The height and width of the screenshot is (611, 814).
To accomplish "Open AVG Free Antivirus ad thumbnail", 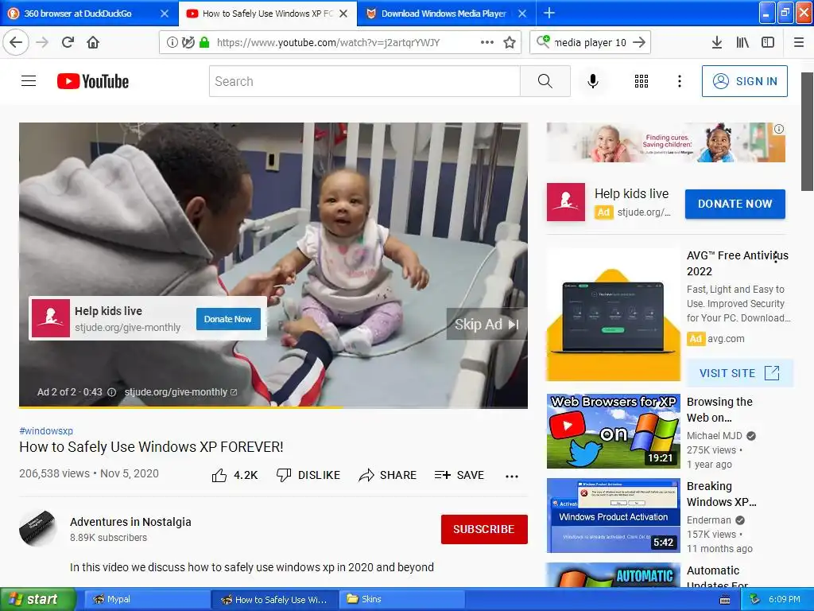I will click(x=613, y=315).
